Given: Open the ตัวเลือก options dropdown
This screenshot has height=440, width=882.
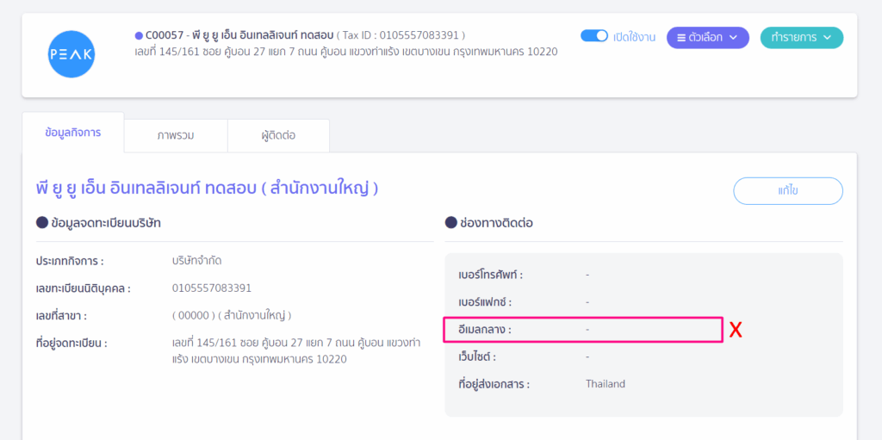Looking at the screenshot, I should point(707,37).
